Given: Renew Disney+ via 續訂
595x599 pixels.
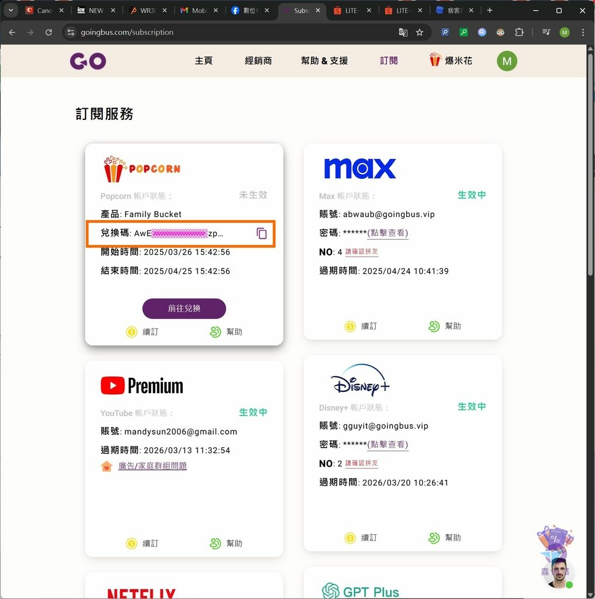Looking at the screenshot, I should tap(361, 538).
